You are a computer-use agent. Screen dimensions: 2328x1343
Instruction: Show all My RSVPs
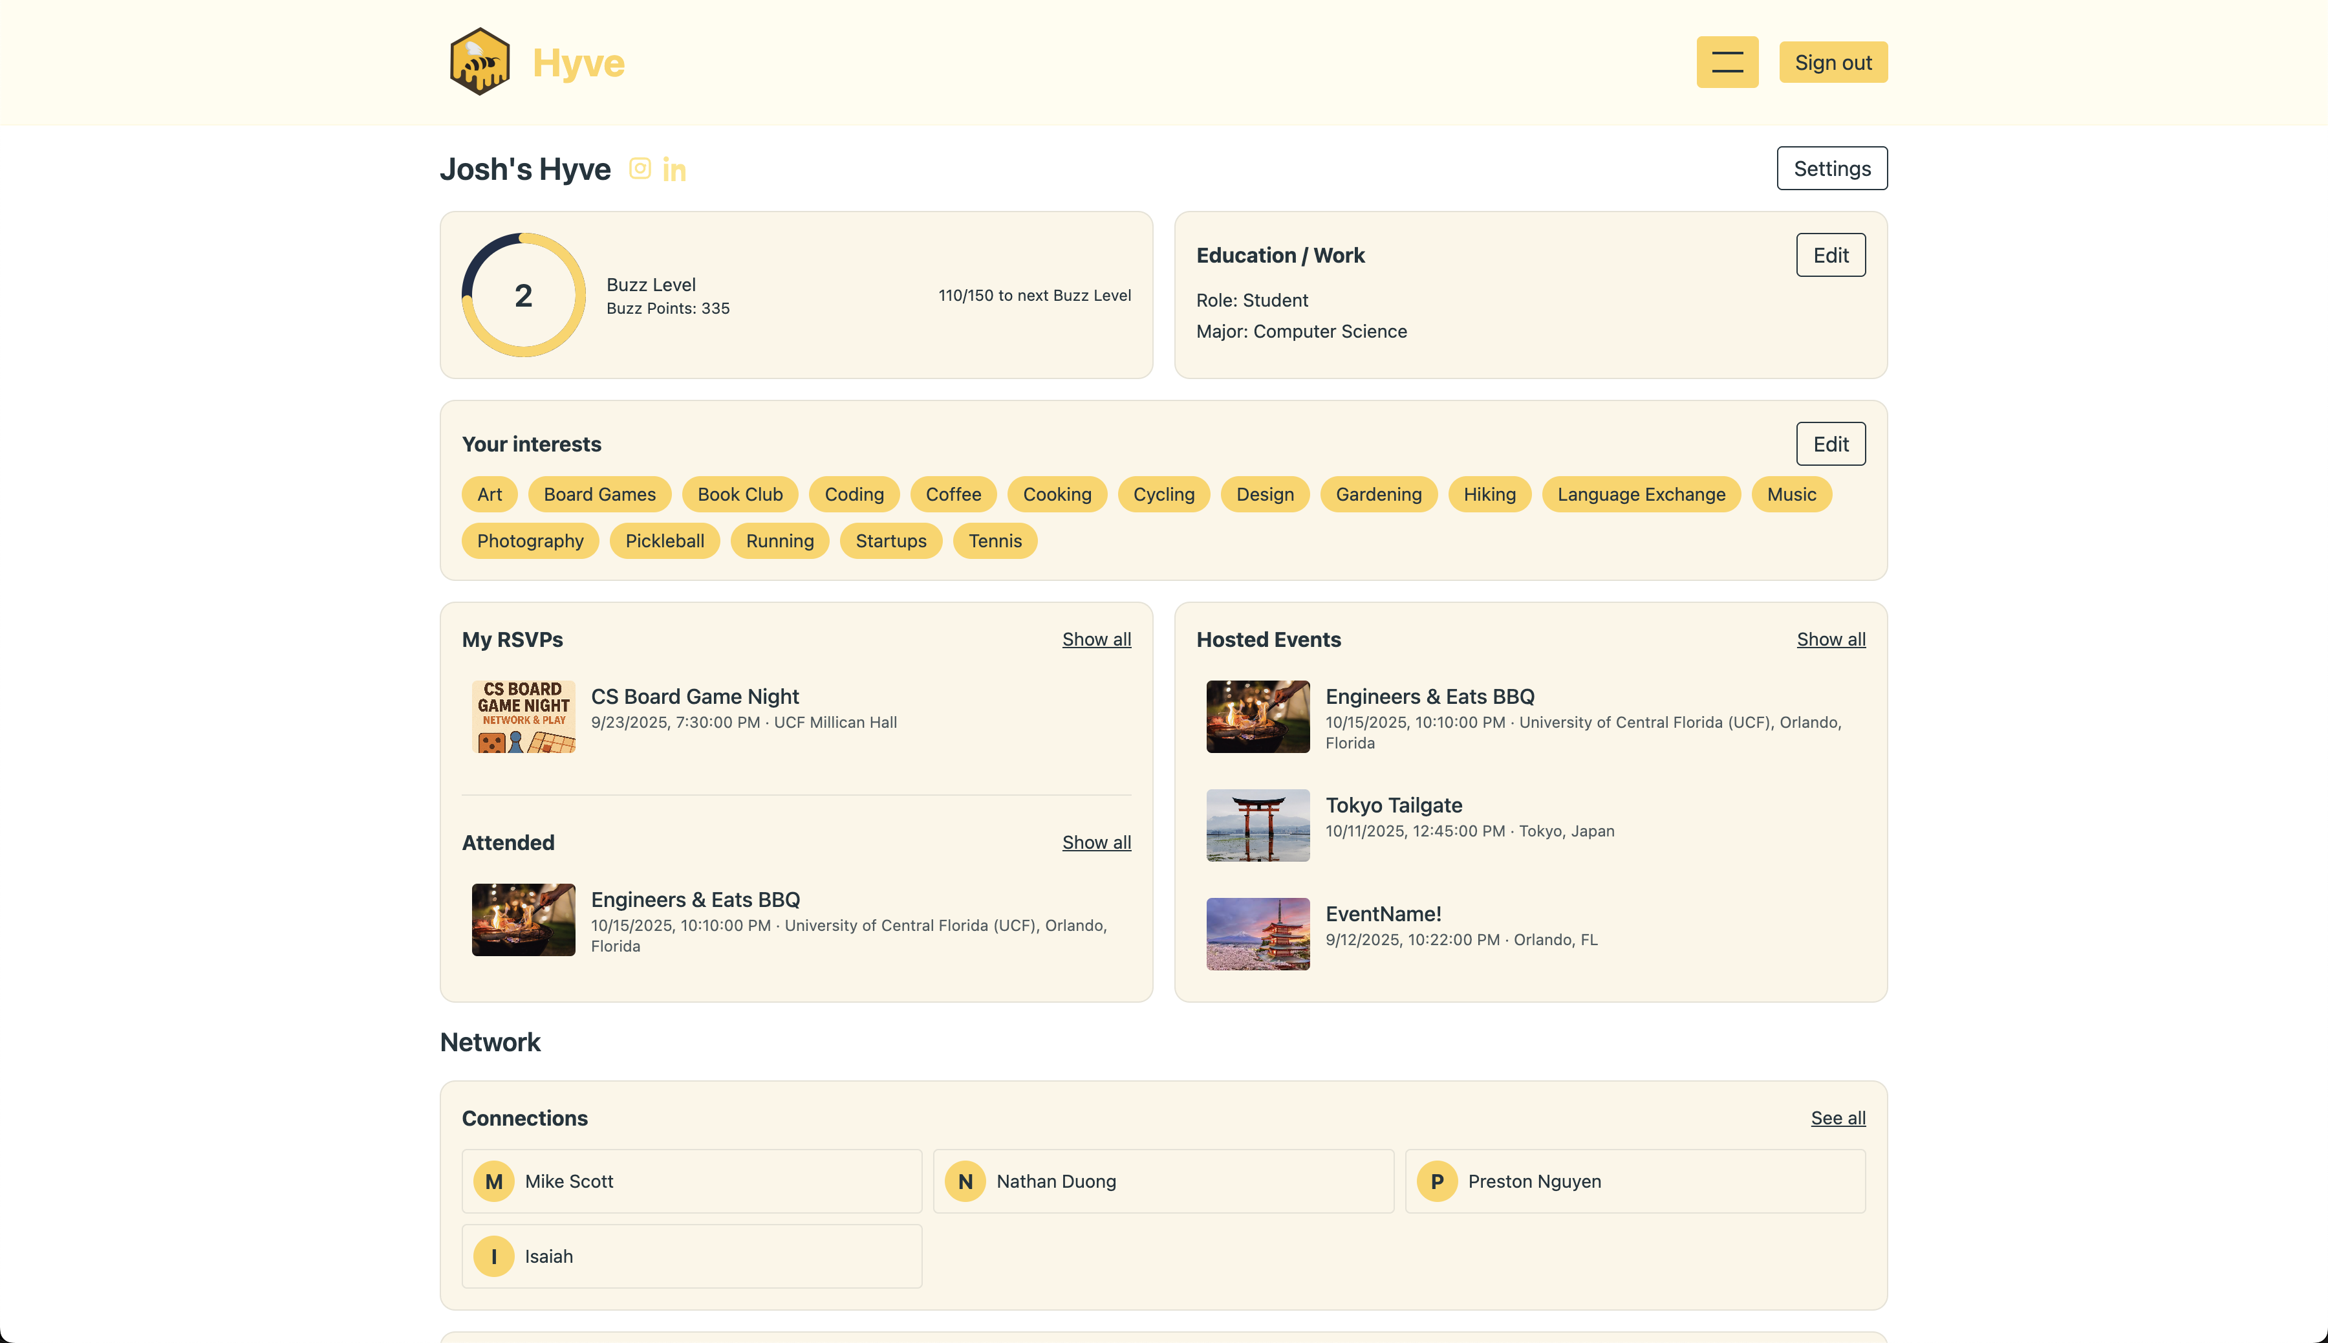1096,639
